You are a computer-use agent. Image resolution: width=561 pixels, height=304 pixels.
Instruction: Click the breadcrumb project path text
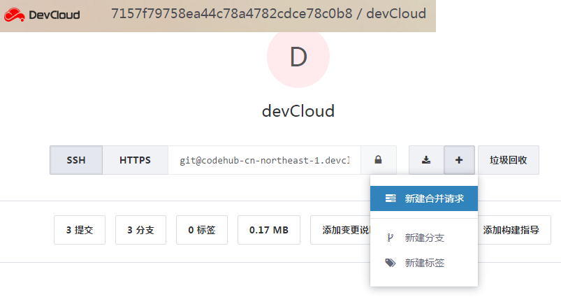tap(268, 13)
